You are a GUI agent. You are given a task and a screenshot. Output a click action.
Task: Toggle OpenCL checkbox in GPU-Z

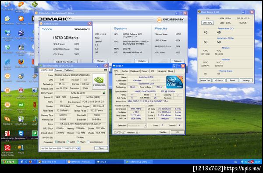[57, 142]
